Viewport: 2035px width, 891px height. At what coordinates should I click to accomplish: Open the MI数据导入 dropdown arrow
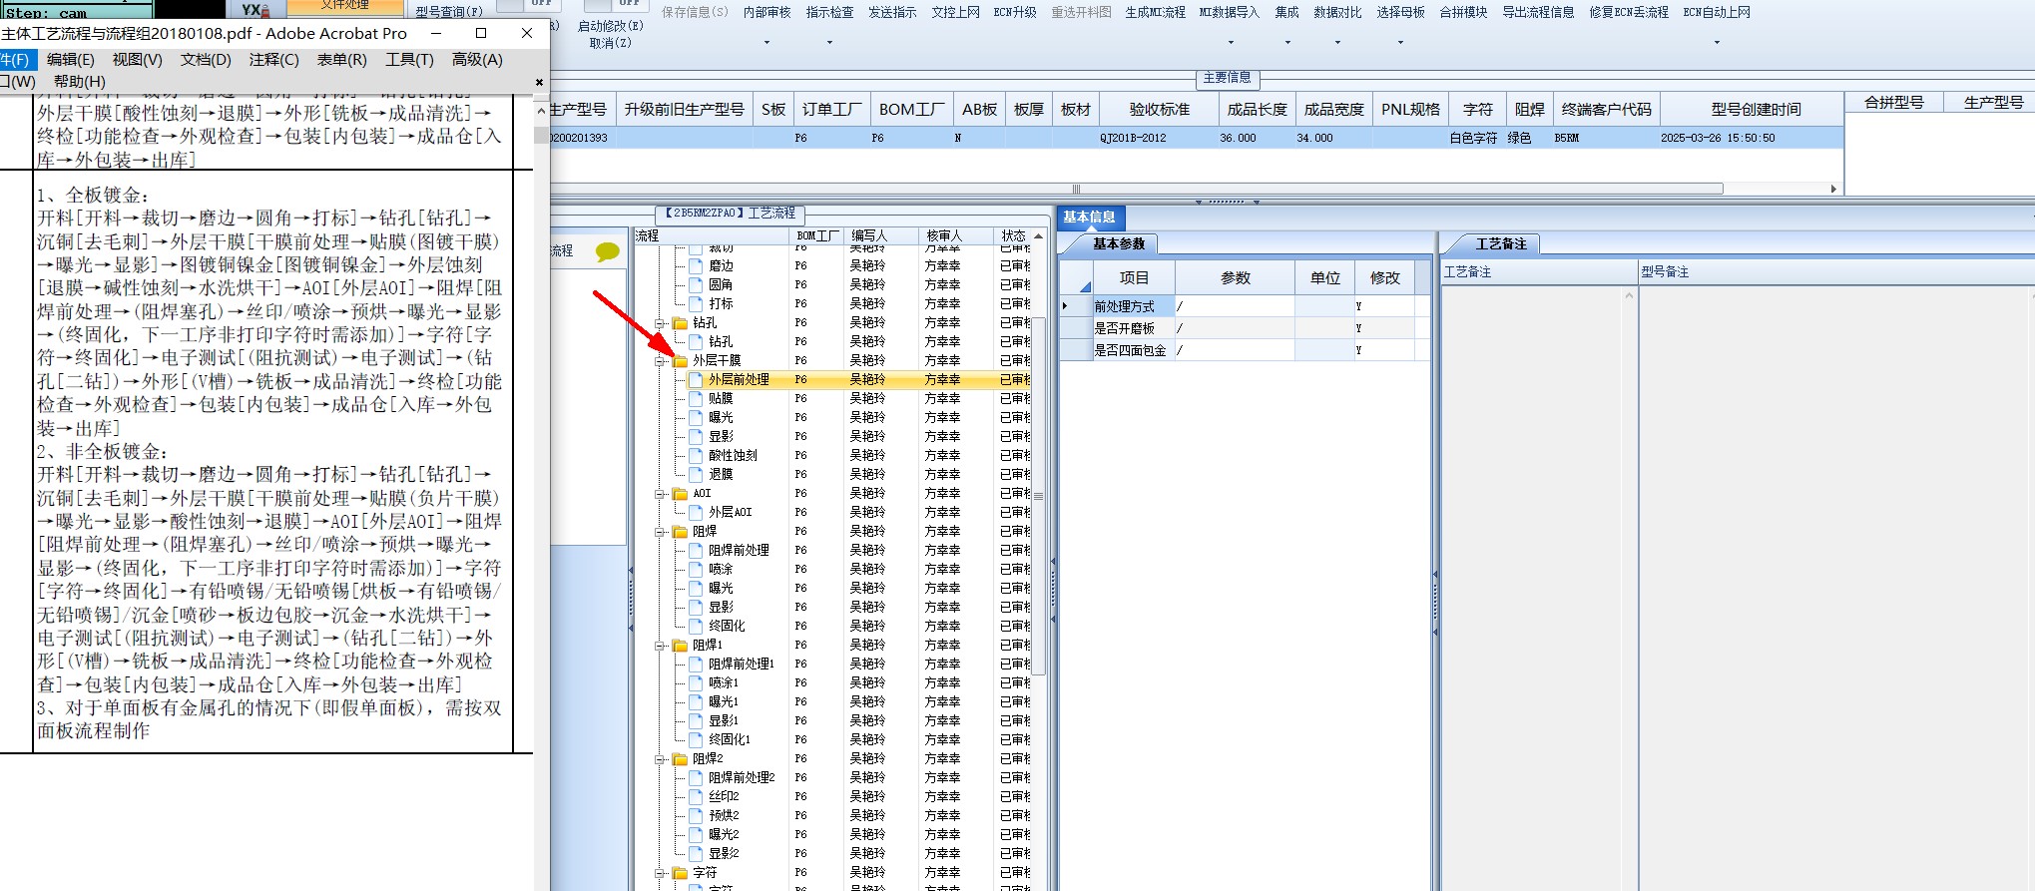1230,42
